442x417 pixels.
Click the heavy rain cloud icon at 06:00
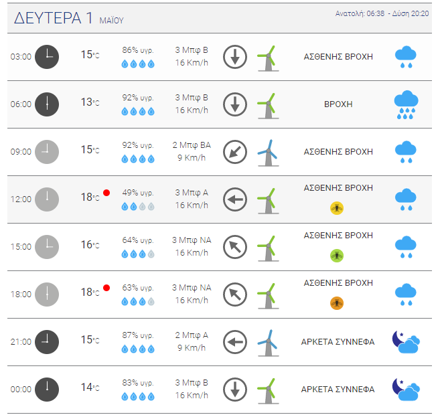click(x=406, y=105)
